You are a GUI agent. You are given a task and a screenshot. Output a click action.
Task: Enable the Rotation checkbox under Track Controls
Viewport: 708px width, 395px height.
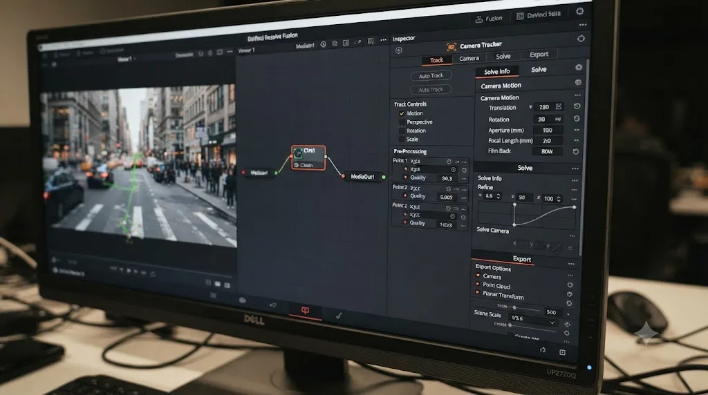(402, 131)
